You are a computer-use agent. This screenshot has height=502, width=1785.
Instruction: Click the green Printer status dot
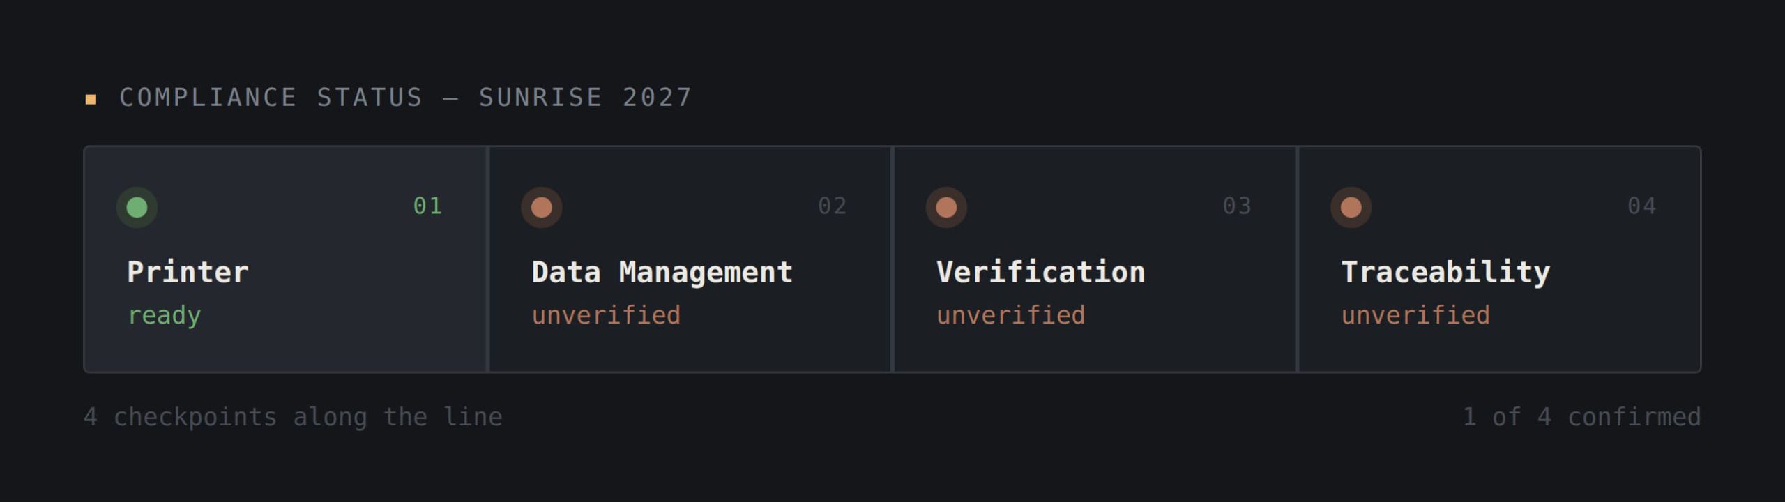pos(137,207)
